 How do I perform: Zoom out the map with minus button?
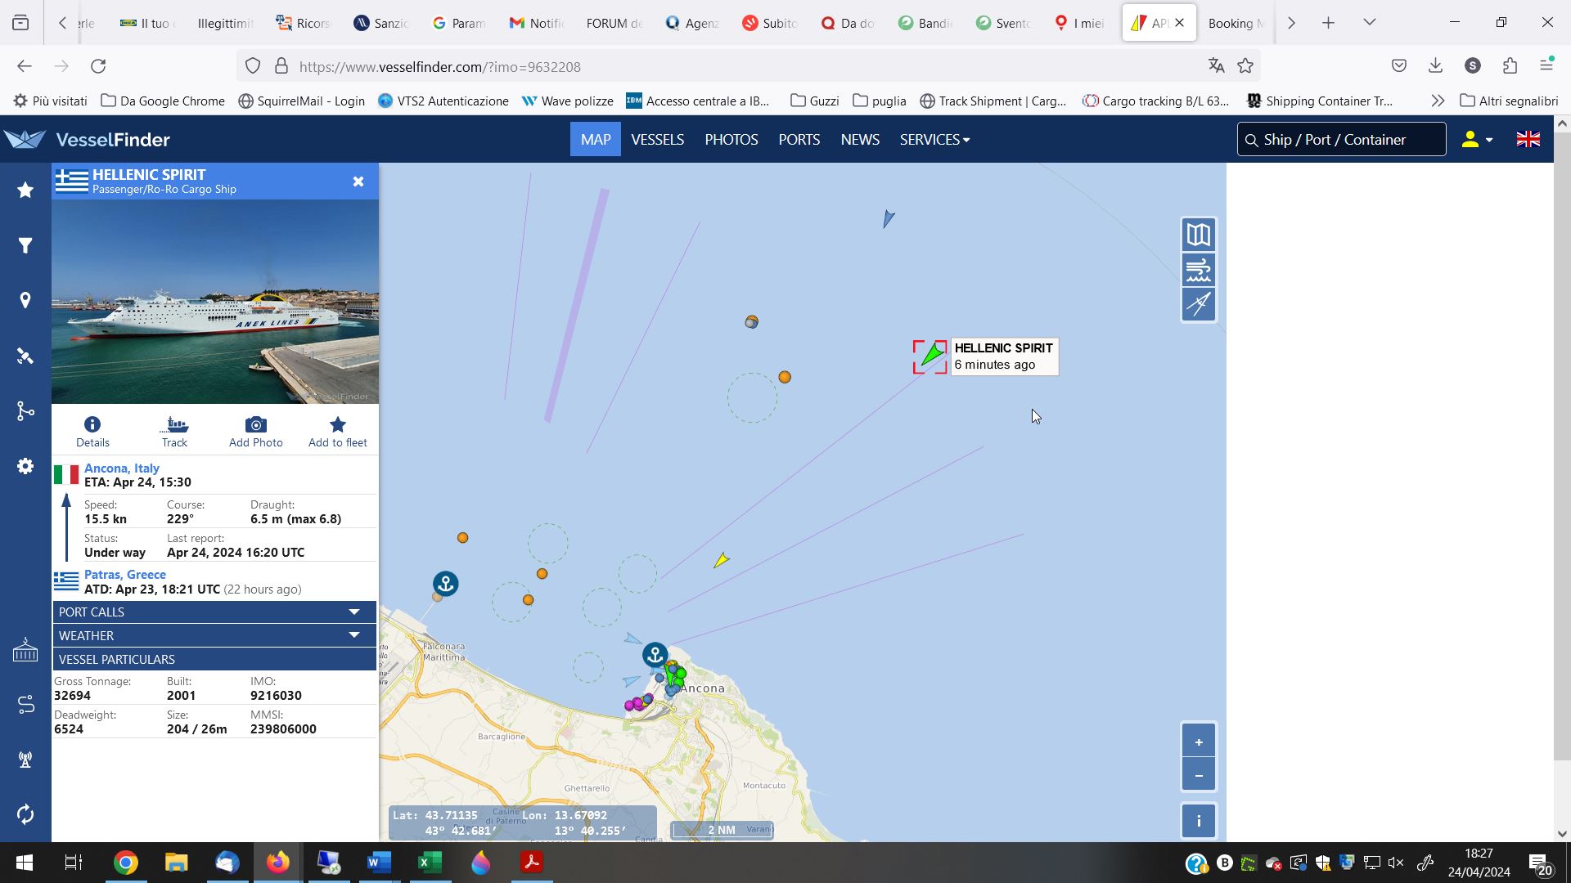(x=1199, y=774)
